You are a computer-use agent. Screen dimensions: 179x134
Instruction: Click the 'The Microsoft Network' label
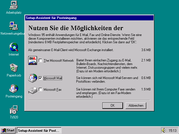point(59,61)
